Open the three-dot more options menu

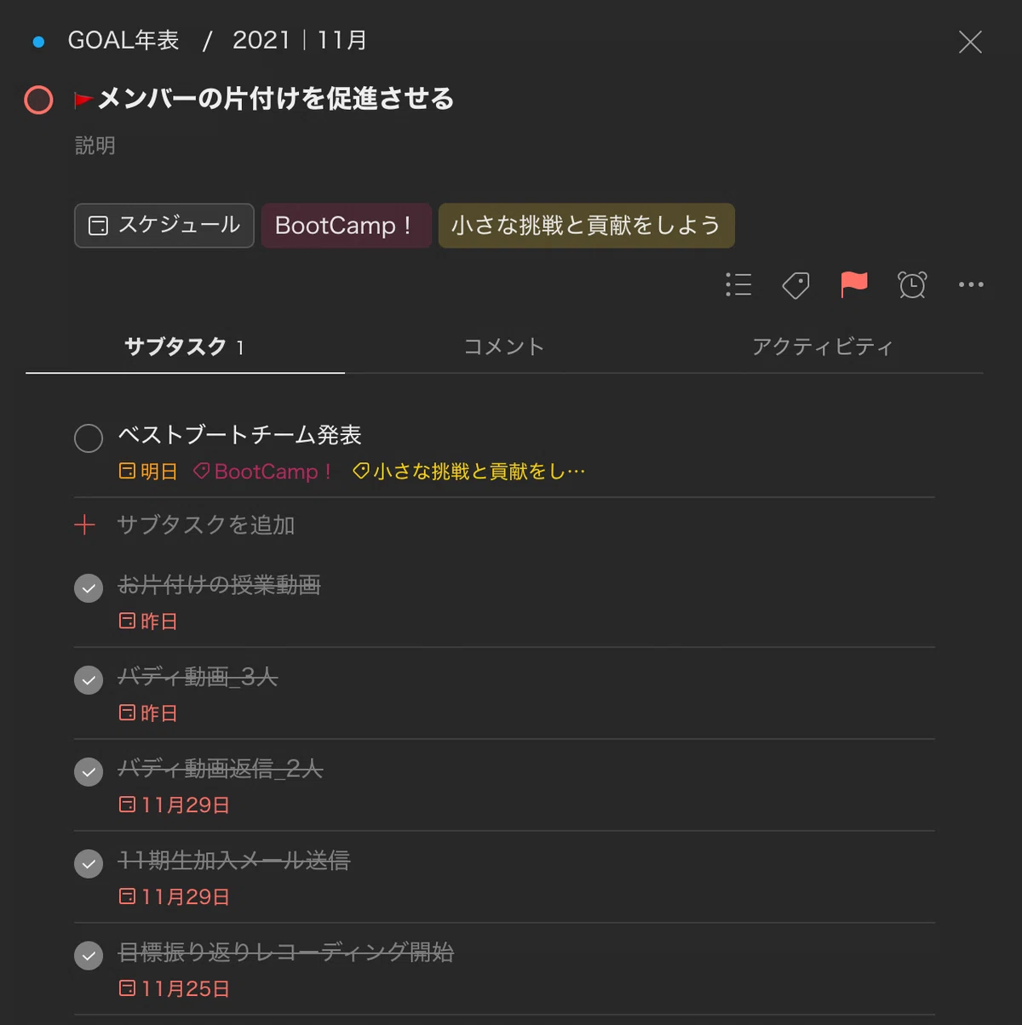pos(971,284)
